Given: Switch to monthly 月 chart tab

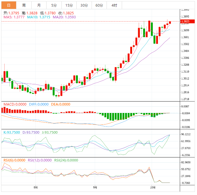Looking at the screenshot, I should (39, 5).
